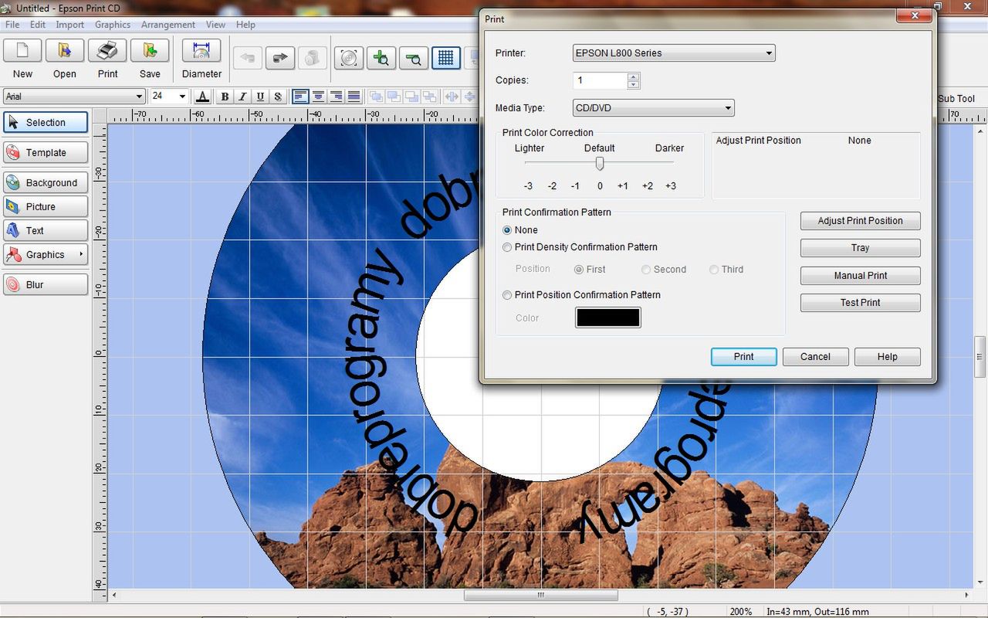This screenshot has height=618, width=988.
Task: Choose the Third position radio button
Action: coord(714,270)
